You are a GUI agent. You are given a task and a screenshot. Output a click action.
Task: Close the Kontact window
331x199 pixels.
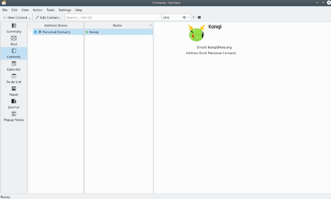point(329,3)
